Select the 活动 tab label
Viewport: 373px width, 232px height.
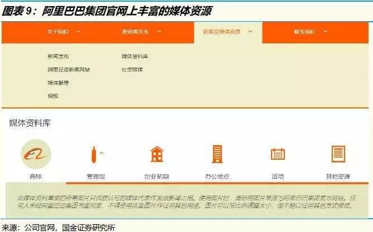pos(278,176)
